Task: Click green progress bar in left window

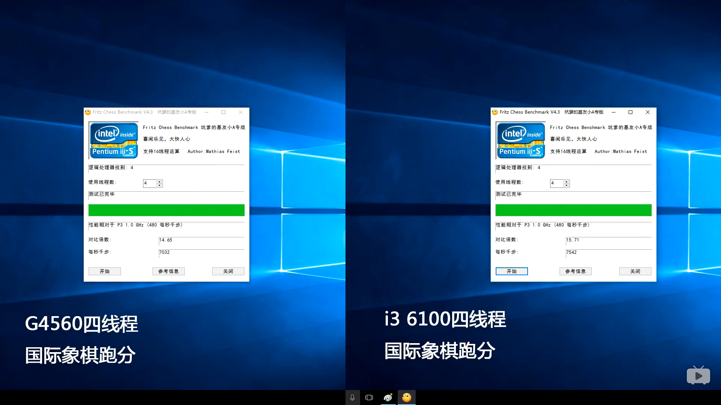Action: click(166, 210)
